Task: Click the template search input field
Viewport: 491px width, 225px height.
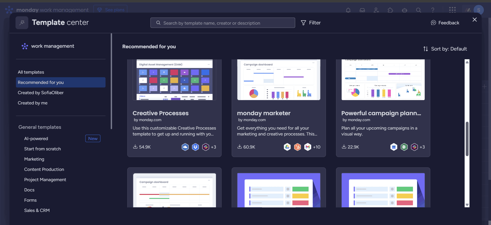Action: (223, 23)
